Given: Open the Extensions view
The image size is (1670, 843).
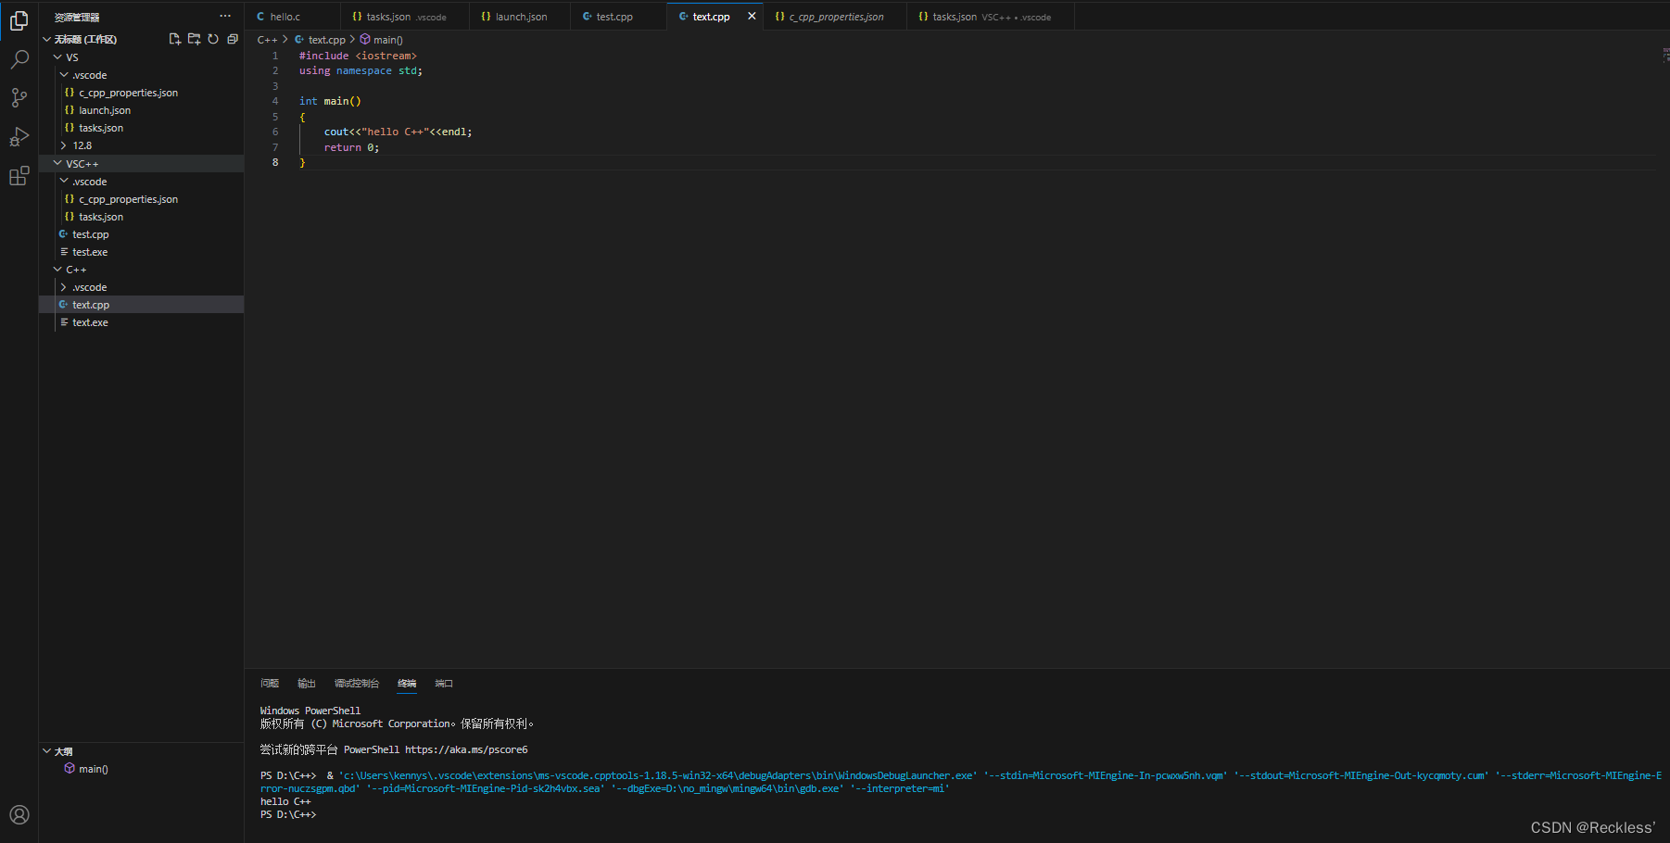Looking at the screenshot, I should [19, 175].
